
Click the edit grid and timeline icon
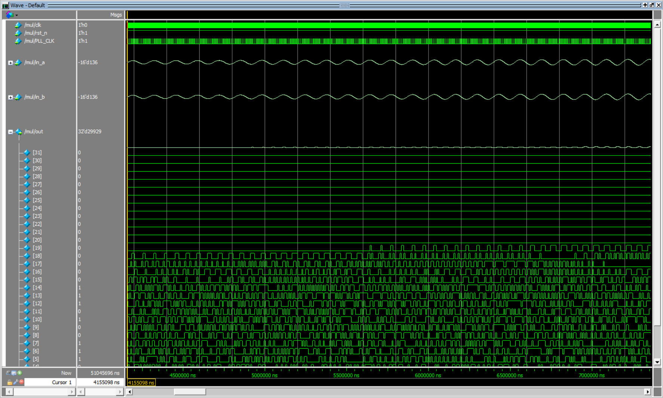tap(14, 373)
